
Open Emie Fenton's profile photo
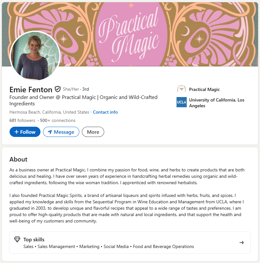click(x=35, y=56)
